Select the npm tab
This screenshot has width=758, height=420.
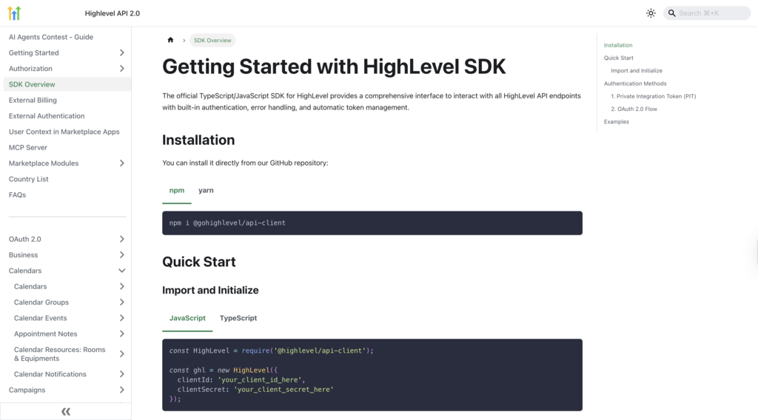click(176, 191)
